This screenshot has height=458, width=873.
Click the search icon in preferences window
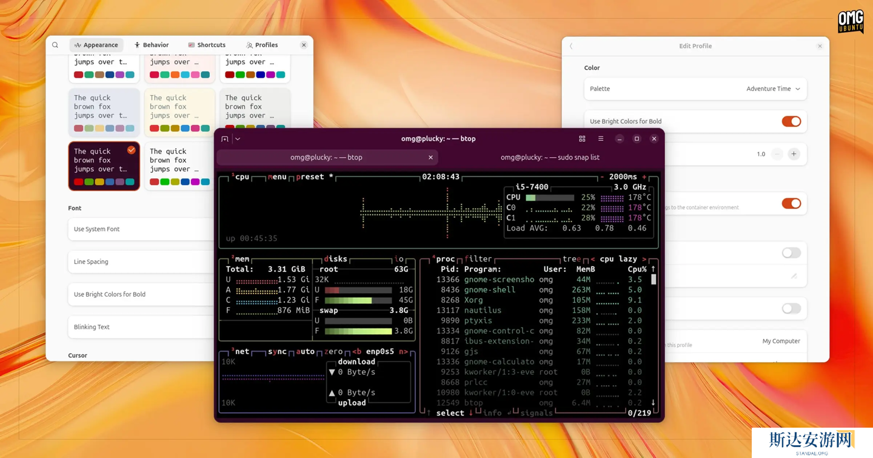55,45
